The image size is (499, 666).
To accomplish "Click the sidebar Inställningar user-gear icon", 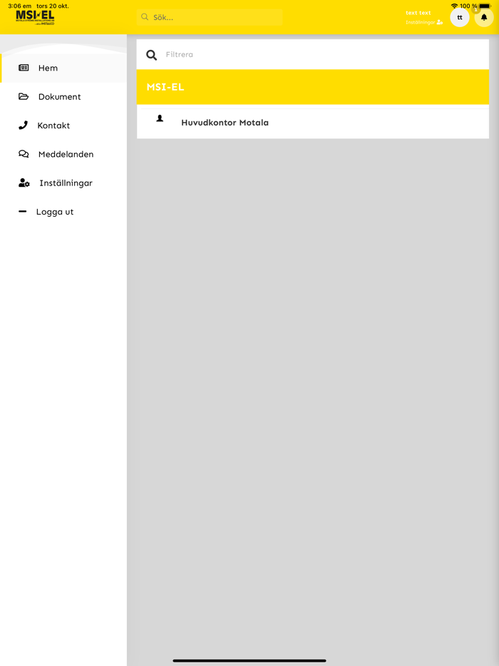I will coord(24,183).
